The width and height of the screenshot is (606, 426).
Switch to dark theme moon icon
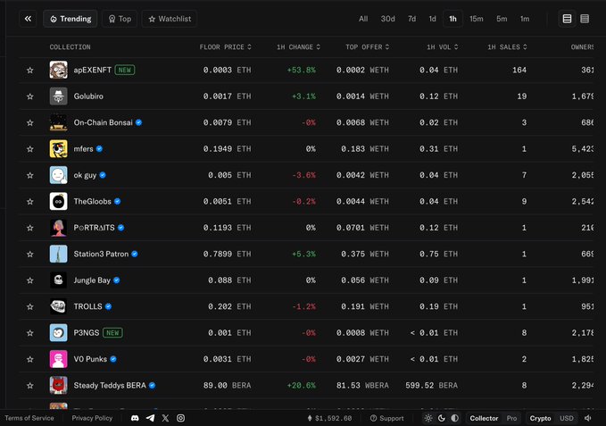coord(442,418)
